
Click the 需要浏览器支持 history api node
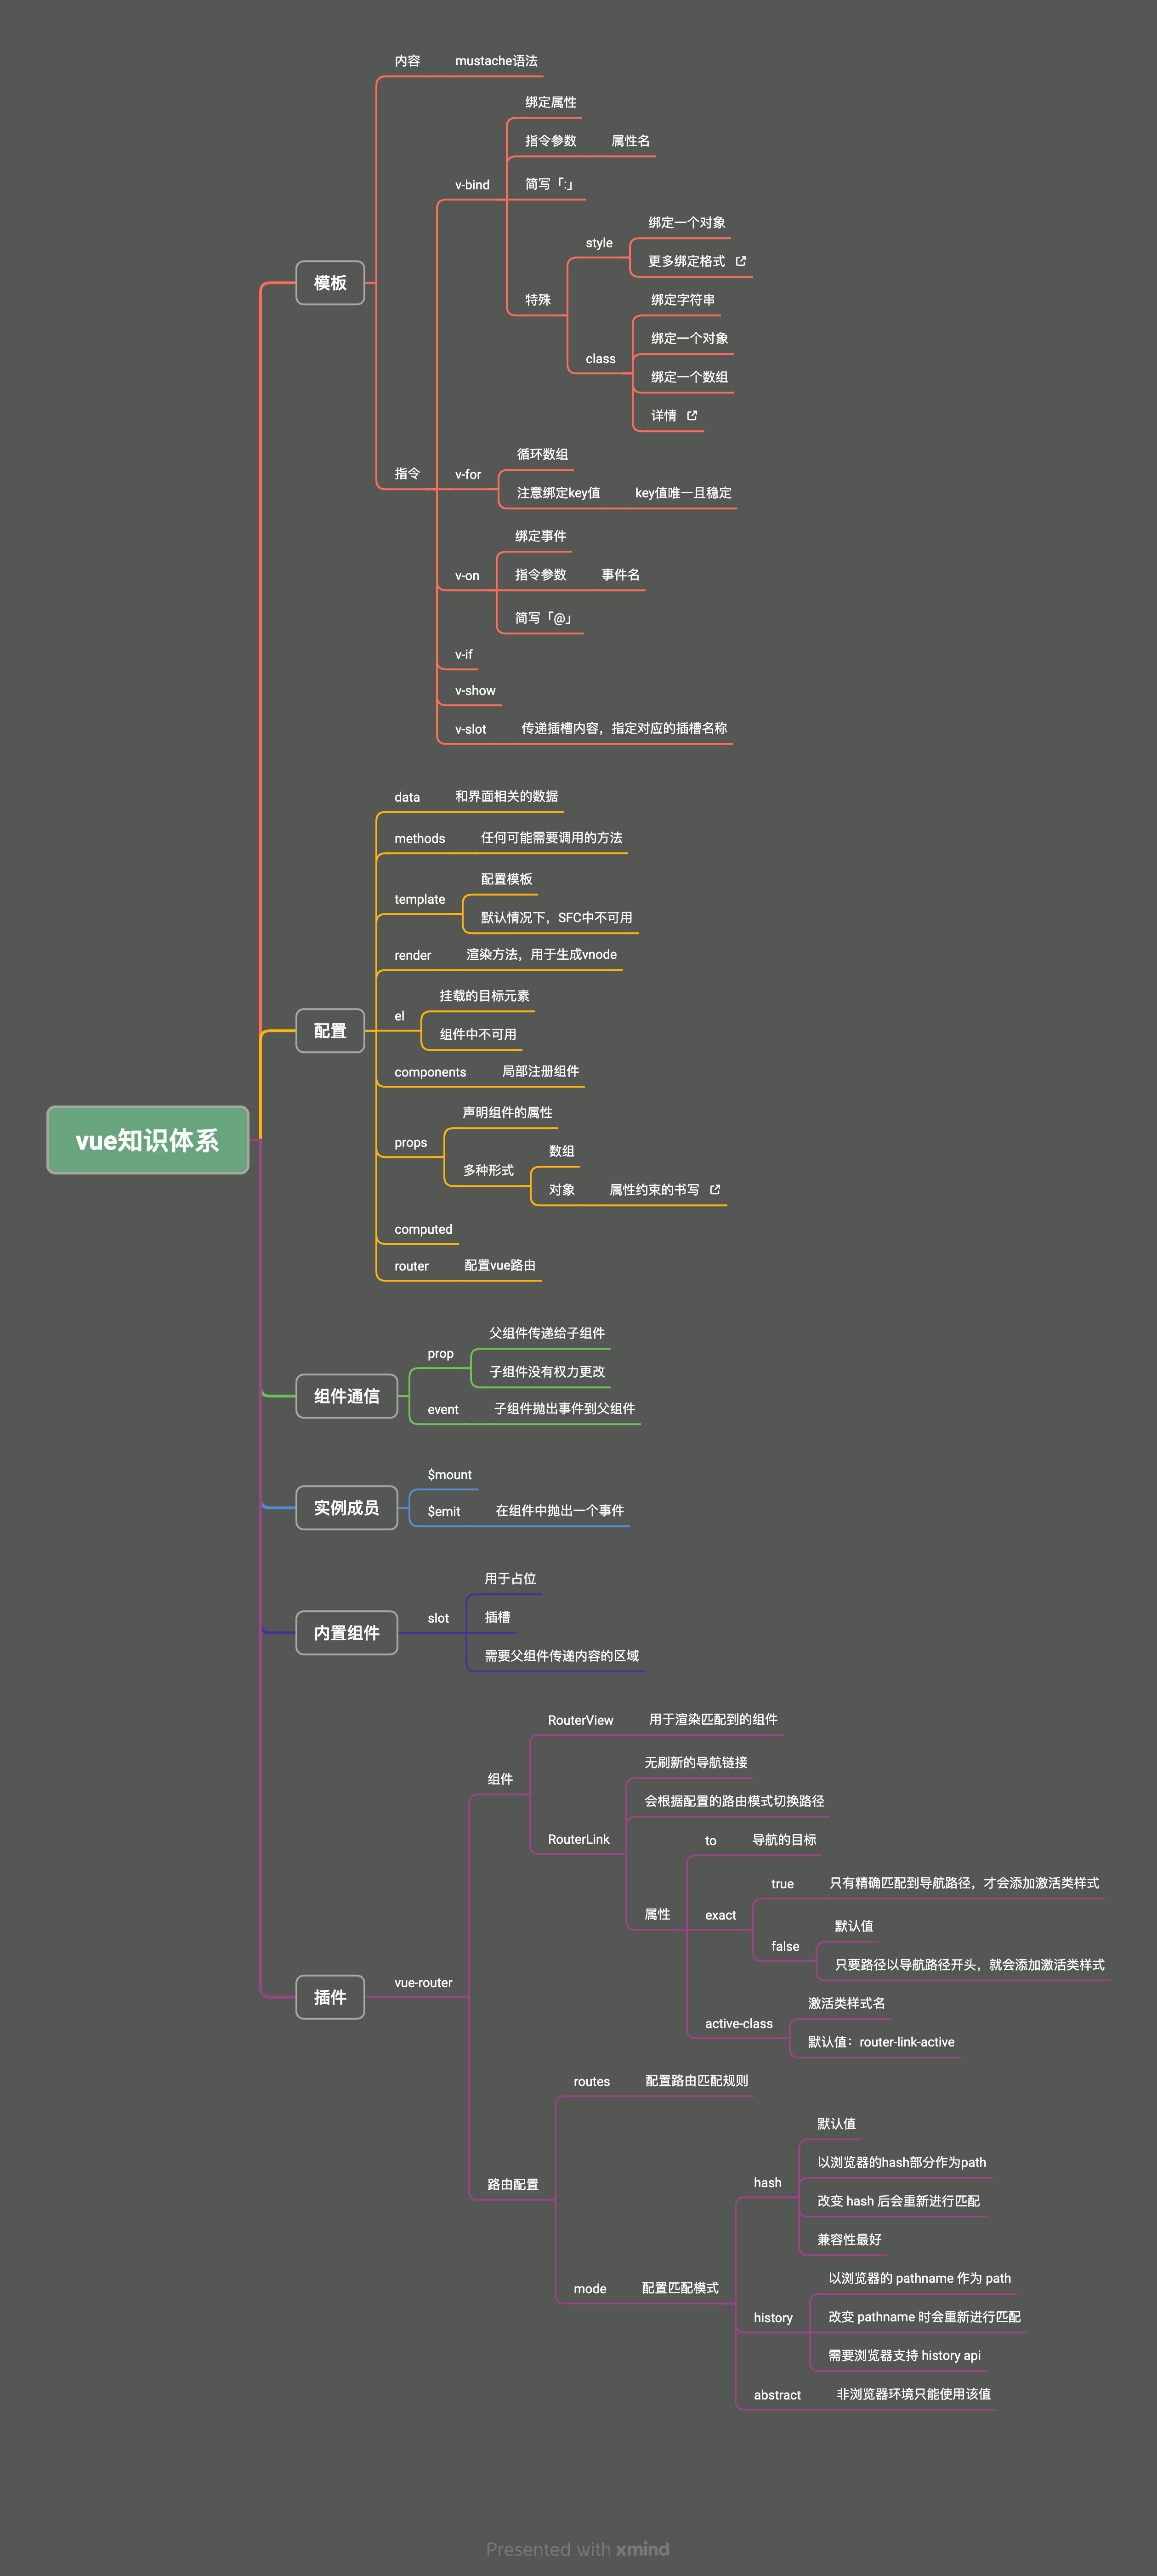[905, 2356]
